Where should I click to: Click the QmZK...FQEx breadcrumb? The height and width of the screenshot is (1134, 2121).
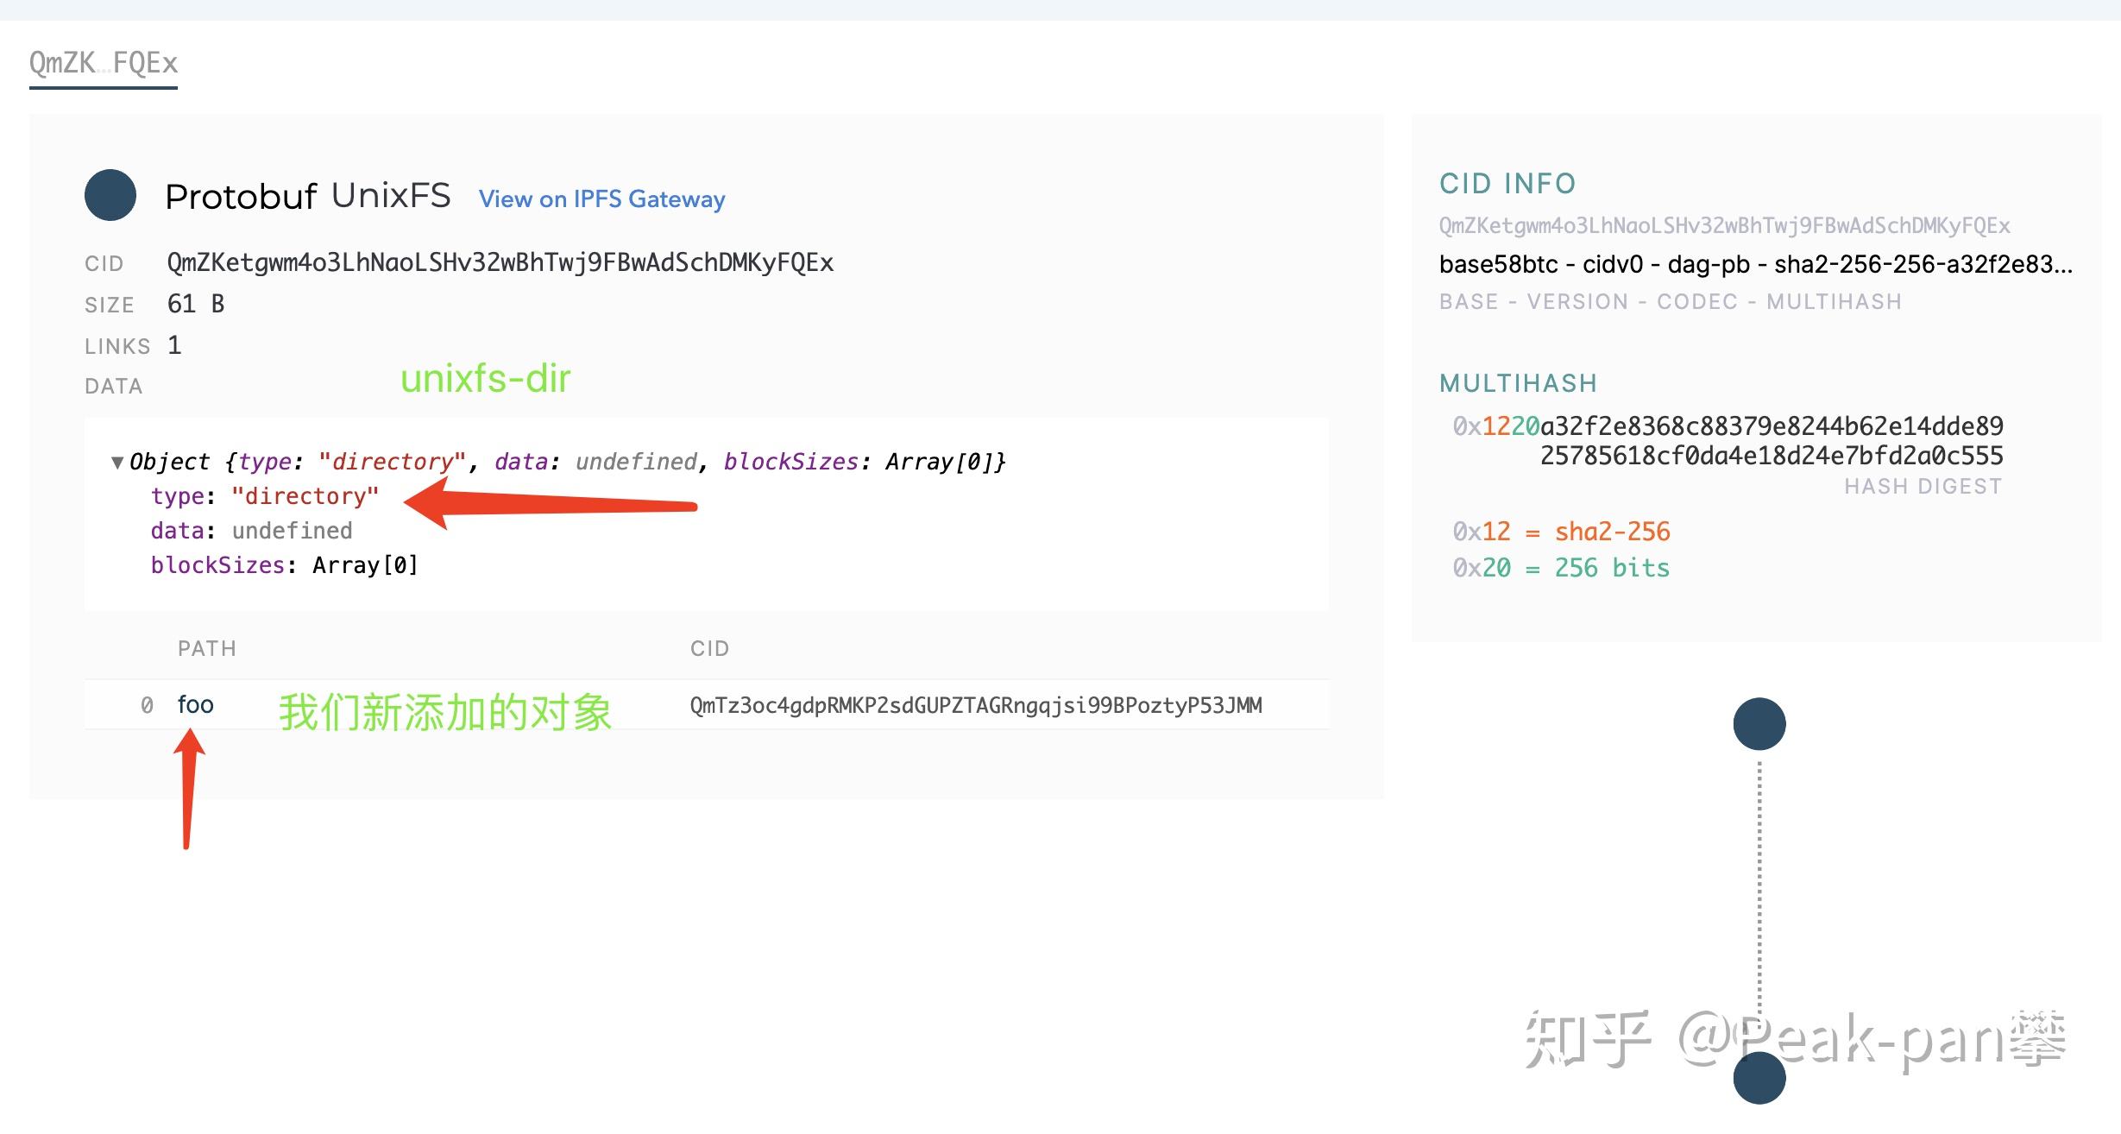pyautogui.click(x=103, y=62)
